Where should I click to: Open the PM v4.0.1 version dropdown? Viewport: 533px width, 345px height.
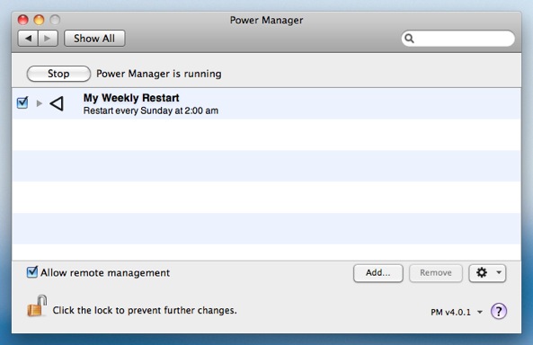pos(457,312)
